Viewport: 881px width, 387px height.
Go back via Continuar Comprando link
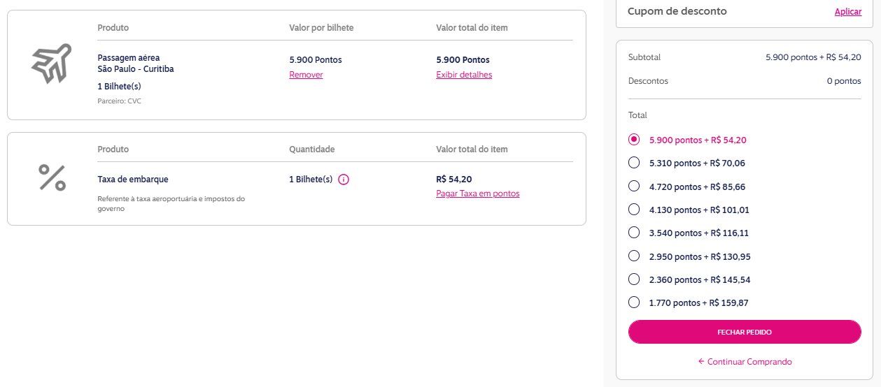click(749, 362)
